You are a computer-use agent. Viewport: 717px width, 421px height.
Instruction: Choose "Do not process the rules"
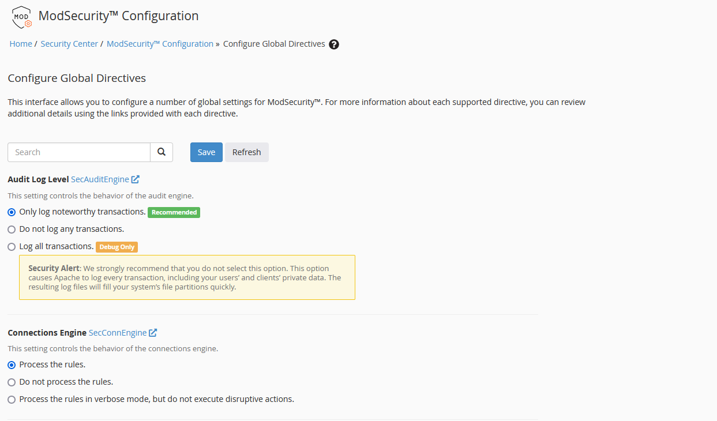point(11,381)
